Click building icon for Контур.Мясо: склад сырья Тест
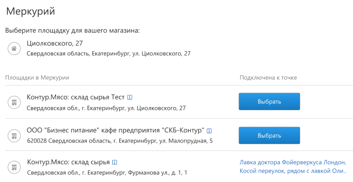The height and width of the screenshot is (182, 353). click(x=14, y=102)
